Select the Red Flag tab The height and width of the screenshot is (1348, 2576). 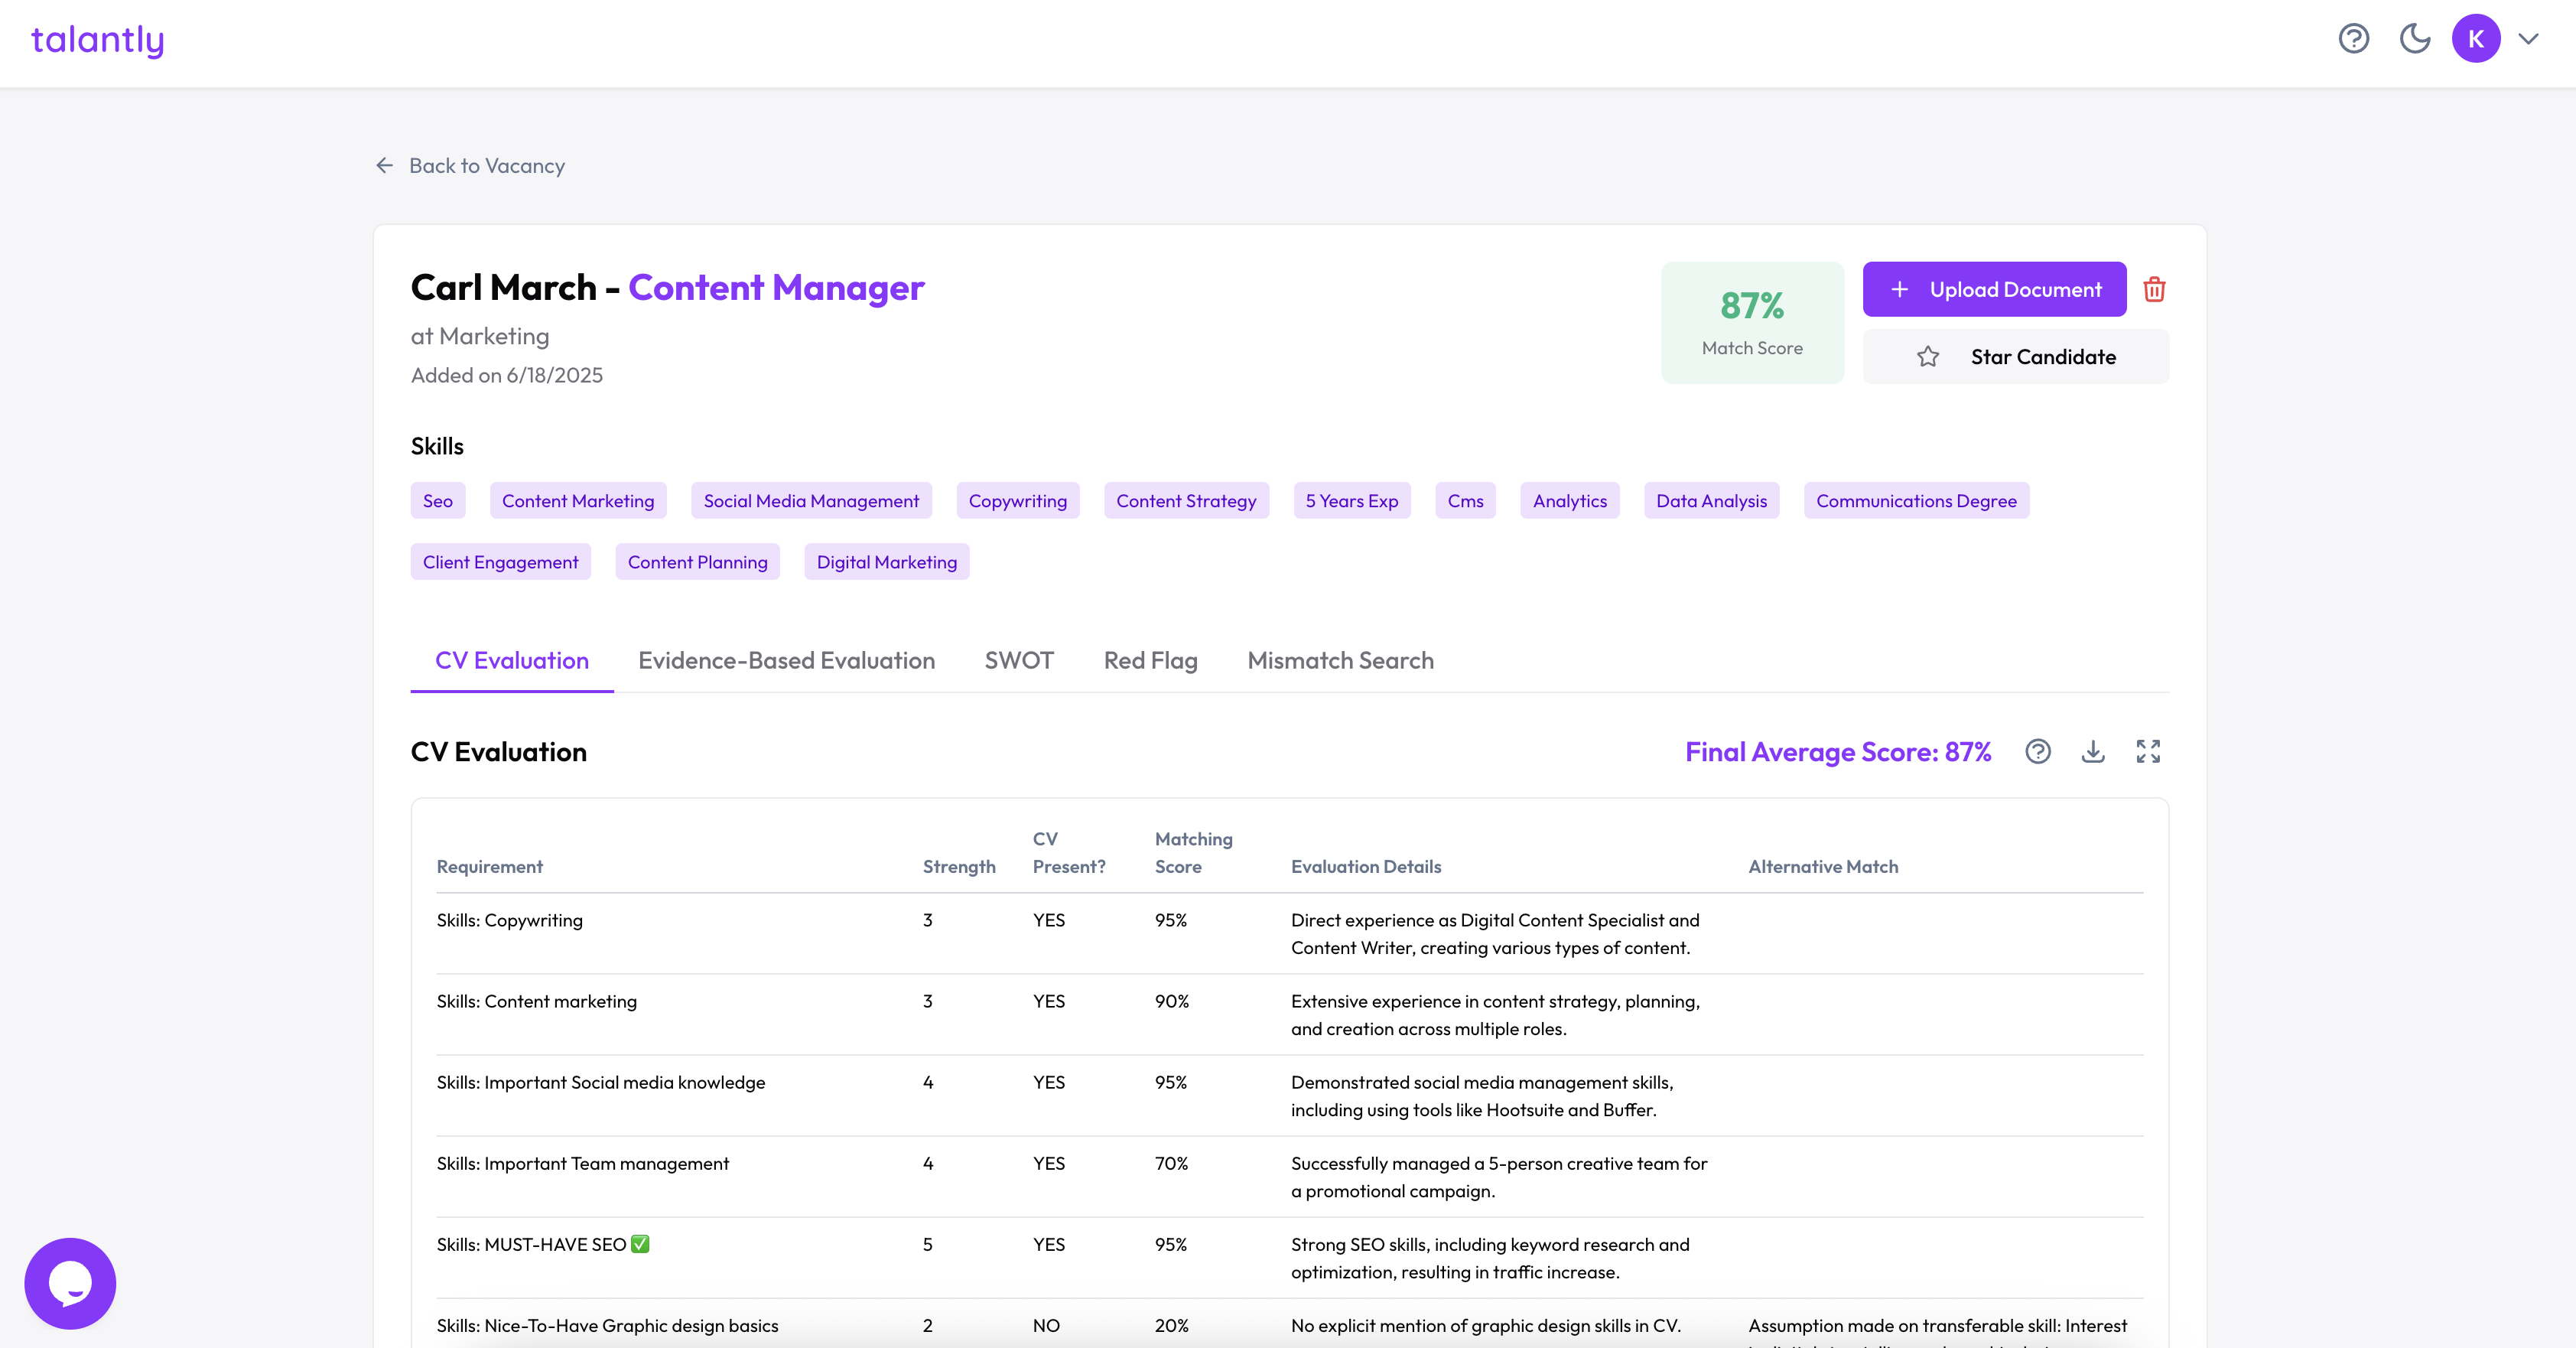[1150, 661]
